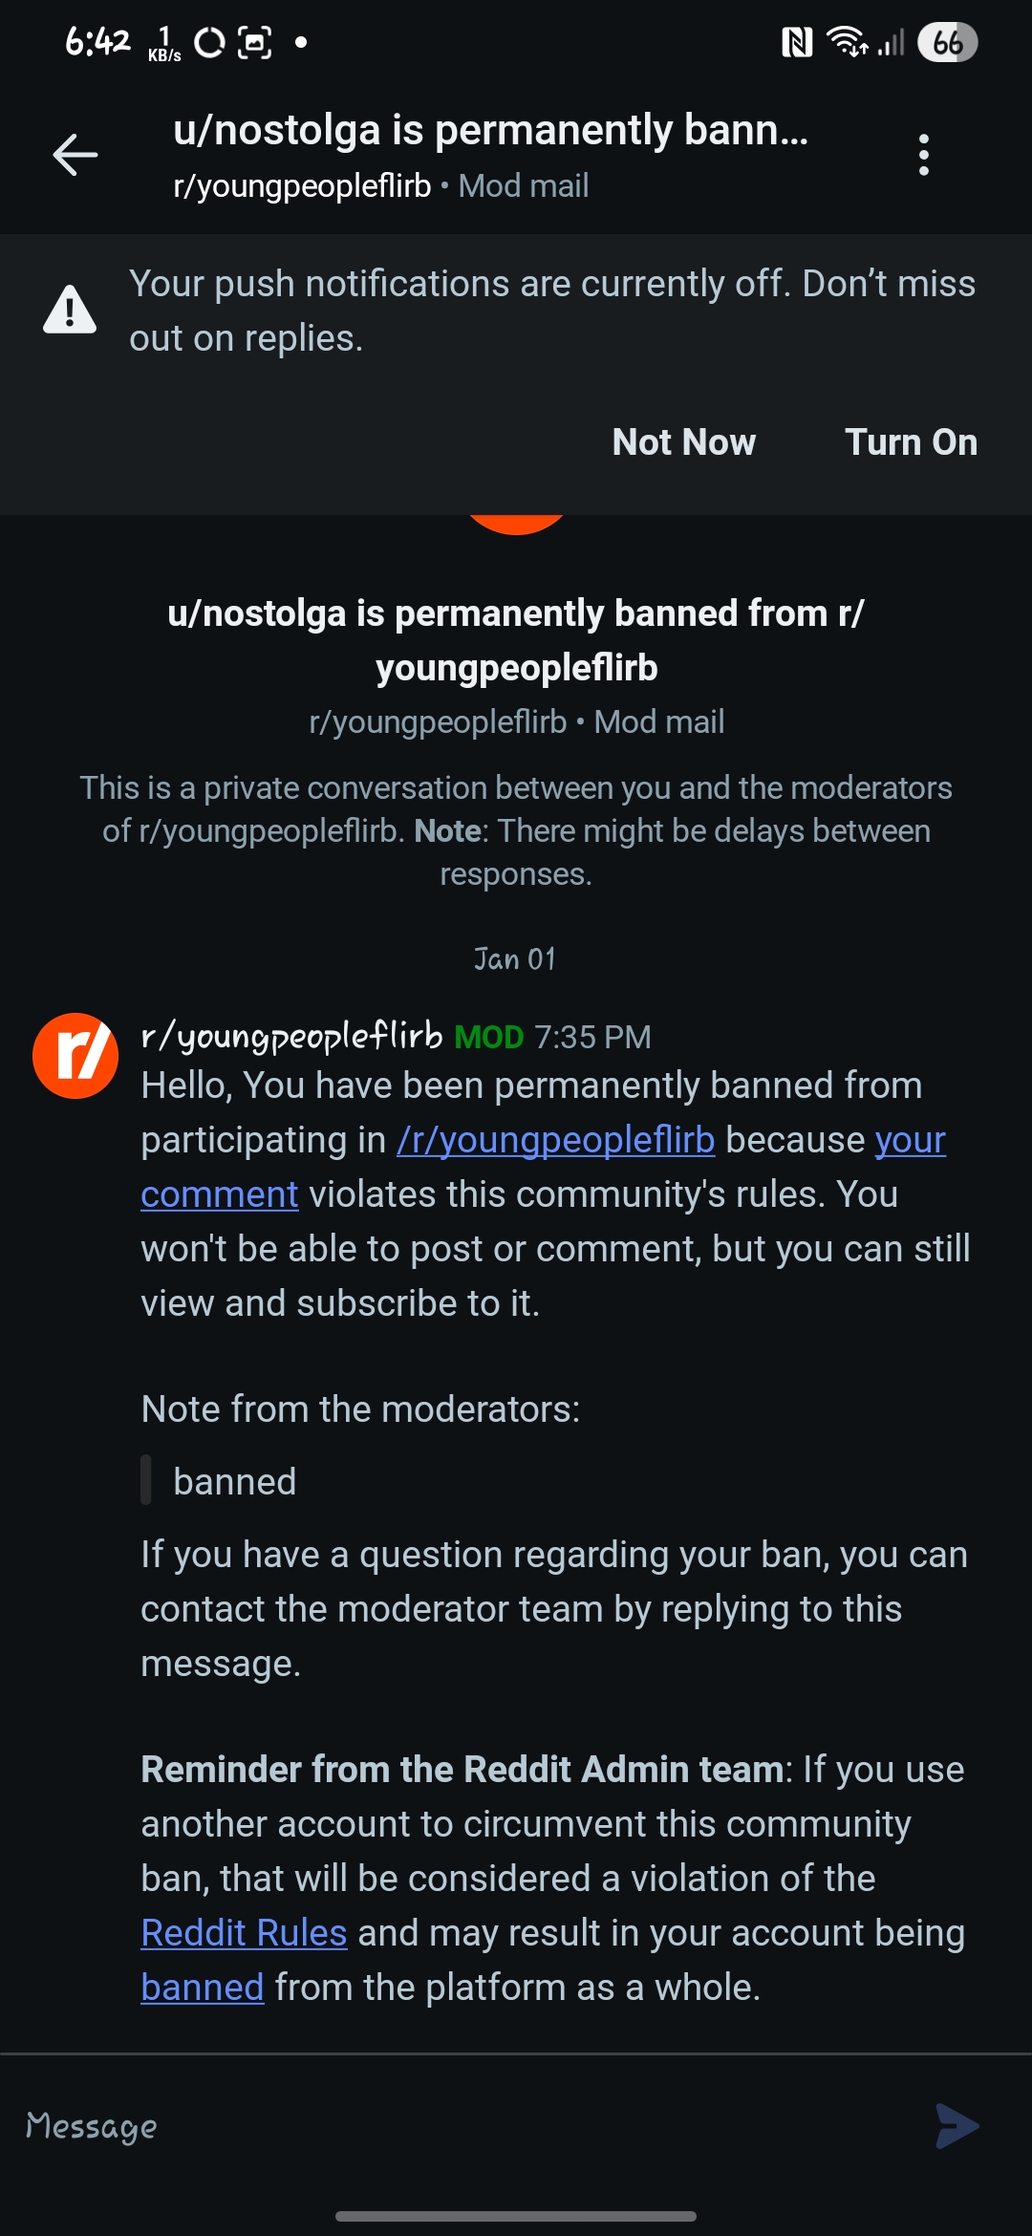
Task: Tap the NFC status bar icon
Action: [797, 42]
